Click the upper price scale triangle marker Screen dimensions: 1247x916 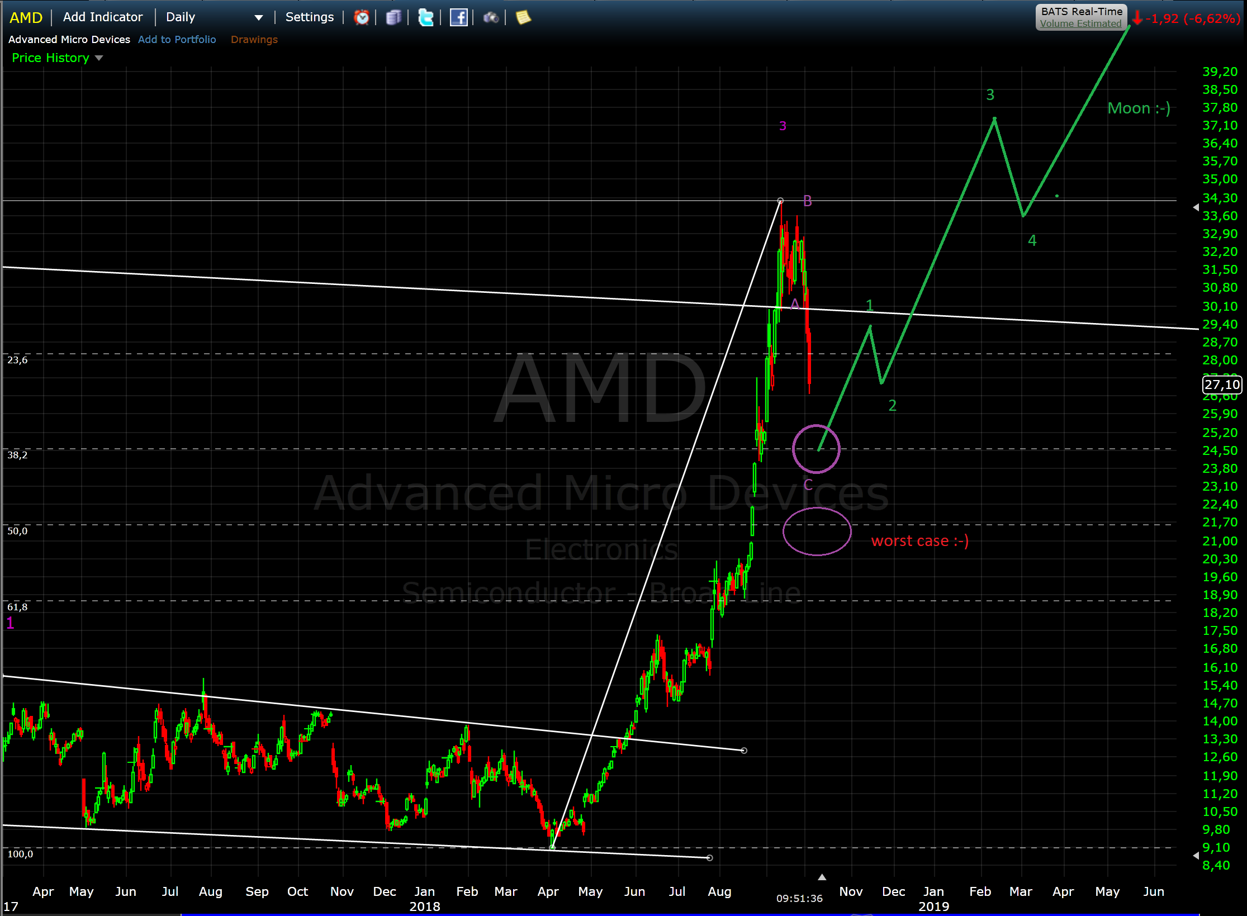click(x=1196, y=207)
